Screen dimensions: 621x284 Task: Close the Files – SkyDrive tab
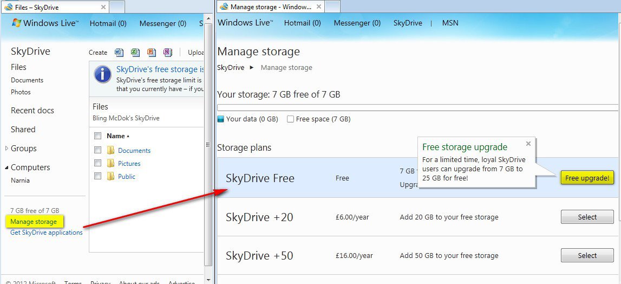pos(103,7)
